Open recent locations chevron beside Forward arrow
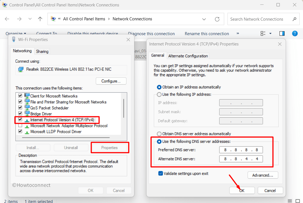This screenshot has width=303, height=203. (30, 19)
